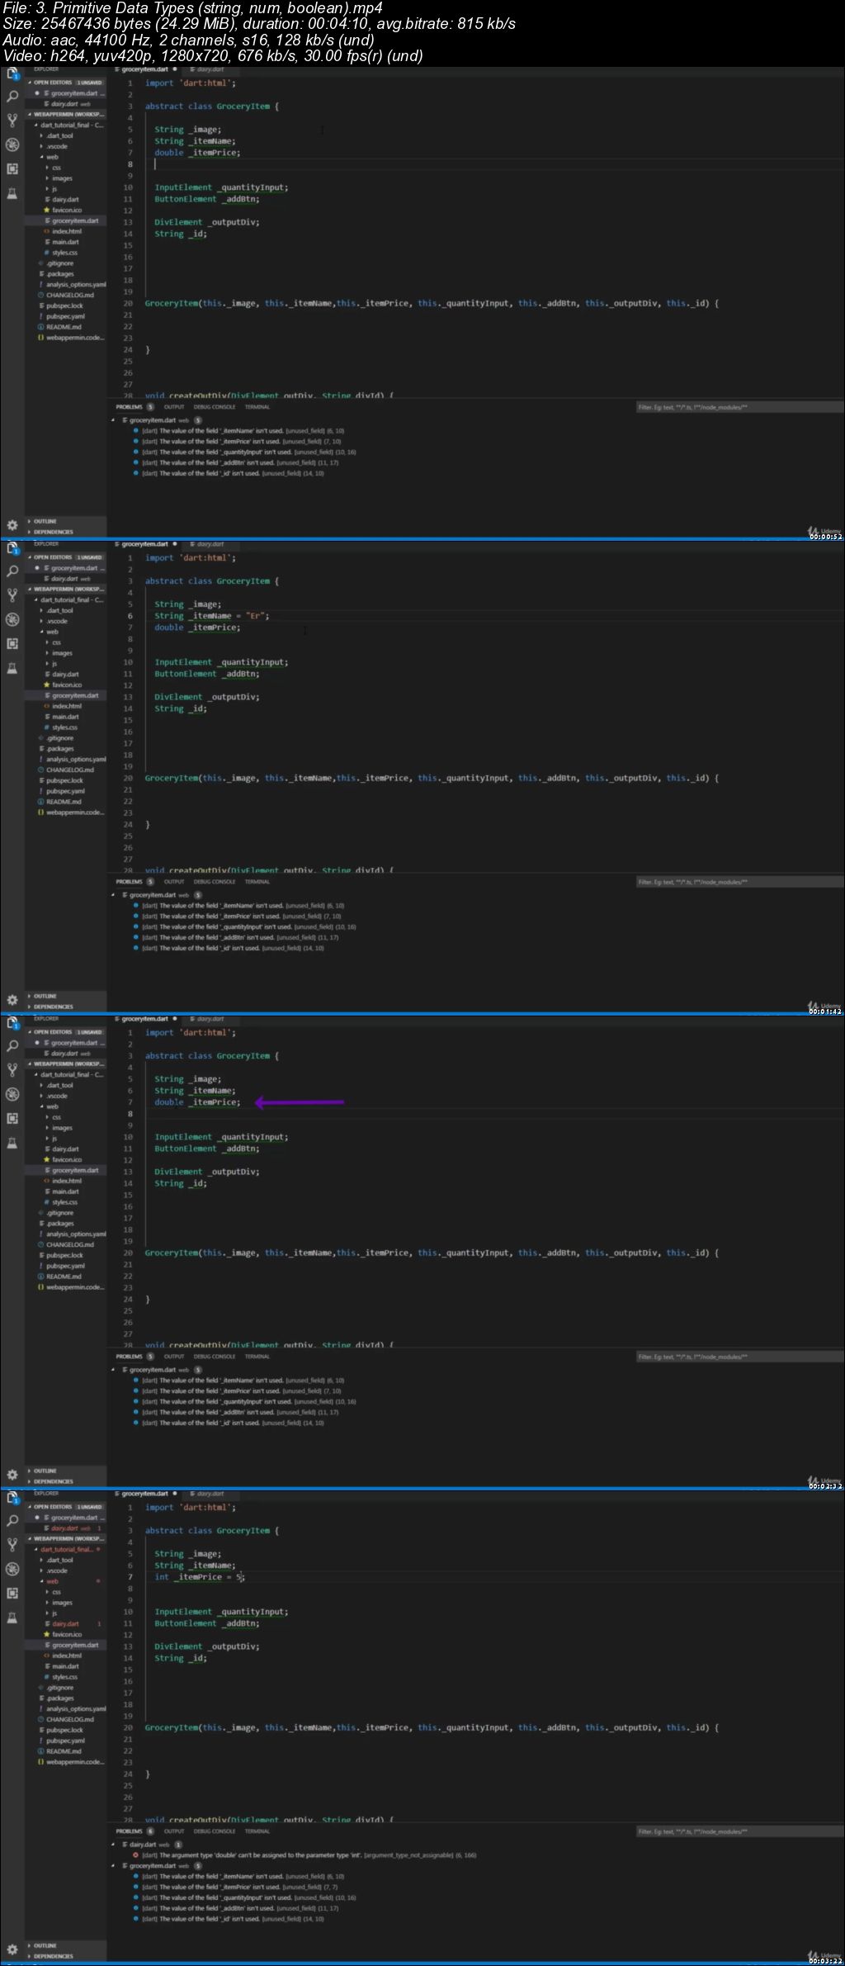845x1966 pixels.
Task: Show Explorer via icon in the 00:03:22 frame
Action: pos(12,1498)
